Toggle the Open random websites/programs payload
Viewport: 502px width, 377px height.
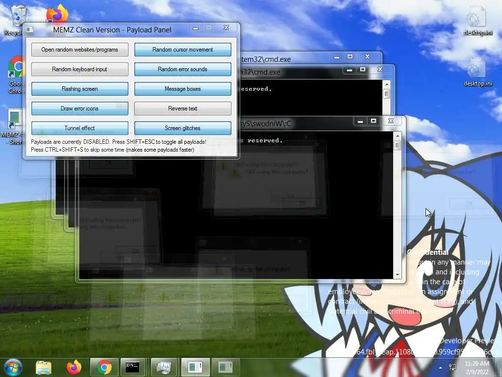(x=80, y=50)
